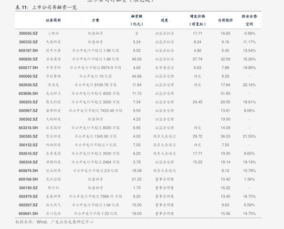284x229 pixels.
Task: Click stock code 603318.SH
Action: coord(28,128)
